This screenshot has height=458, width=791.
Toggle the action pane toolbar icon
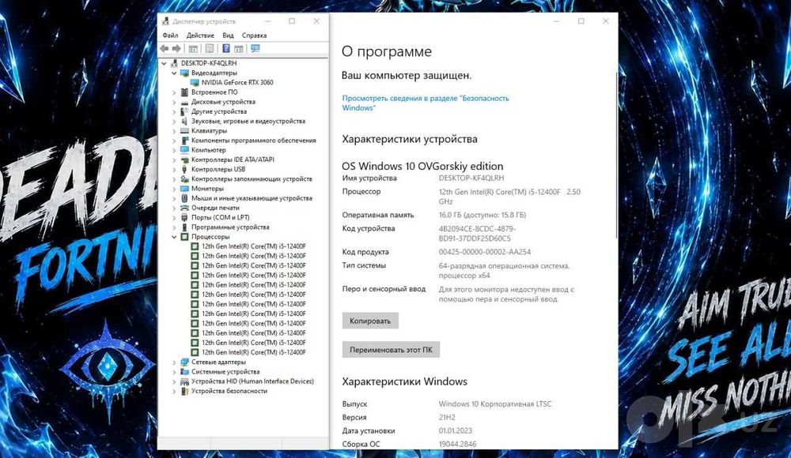pos(239,48)
